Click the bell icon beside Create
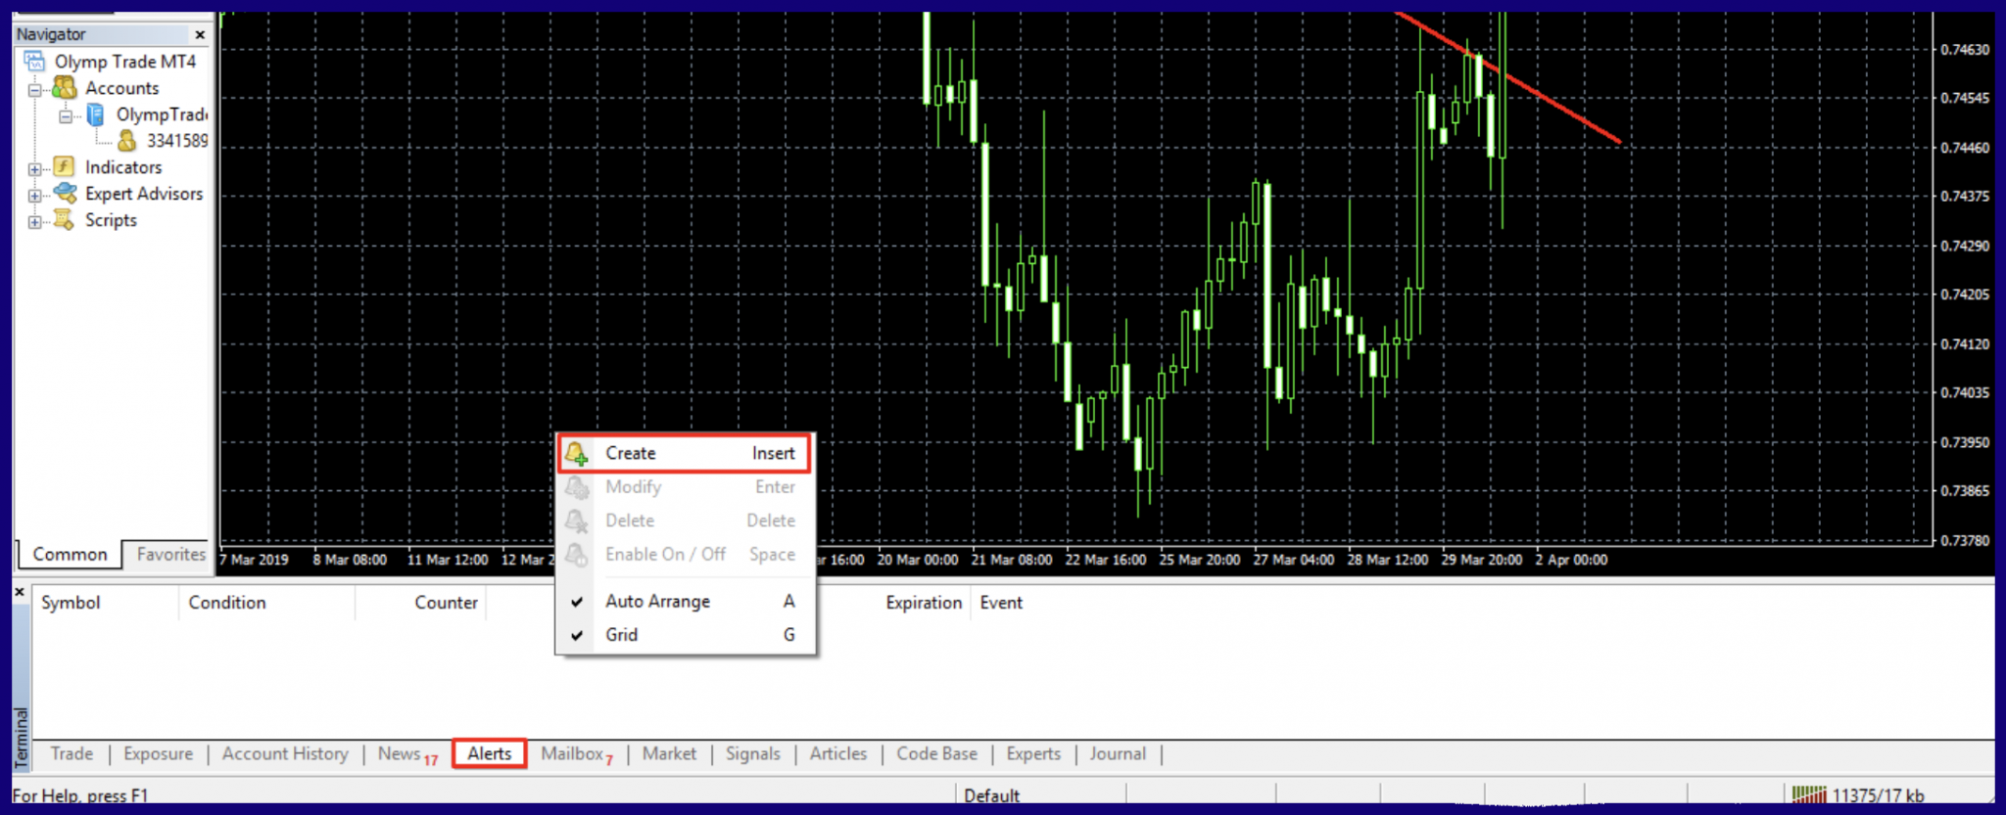The image size is (2006, 815). [577, 453]
